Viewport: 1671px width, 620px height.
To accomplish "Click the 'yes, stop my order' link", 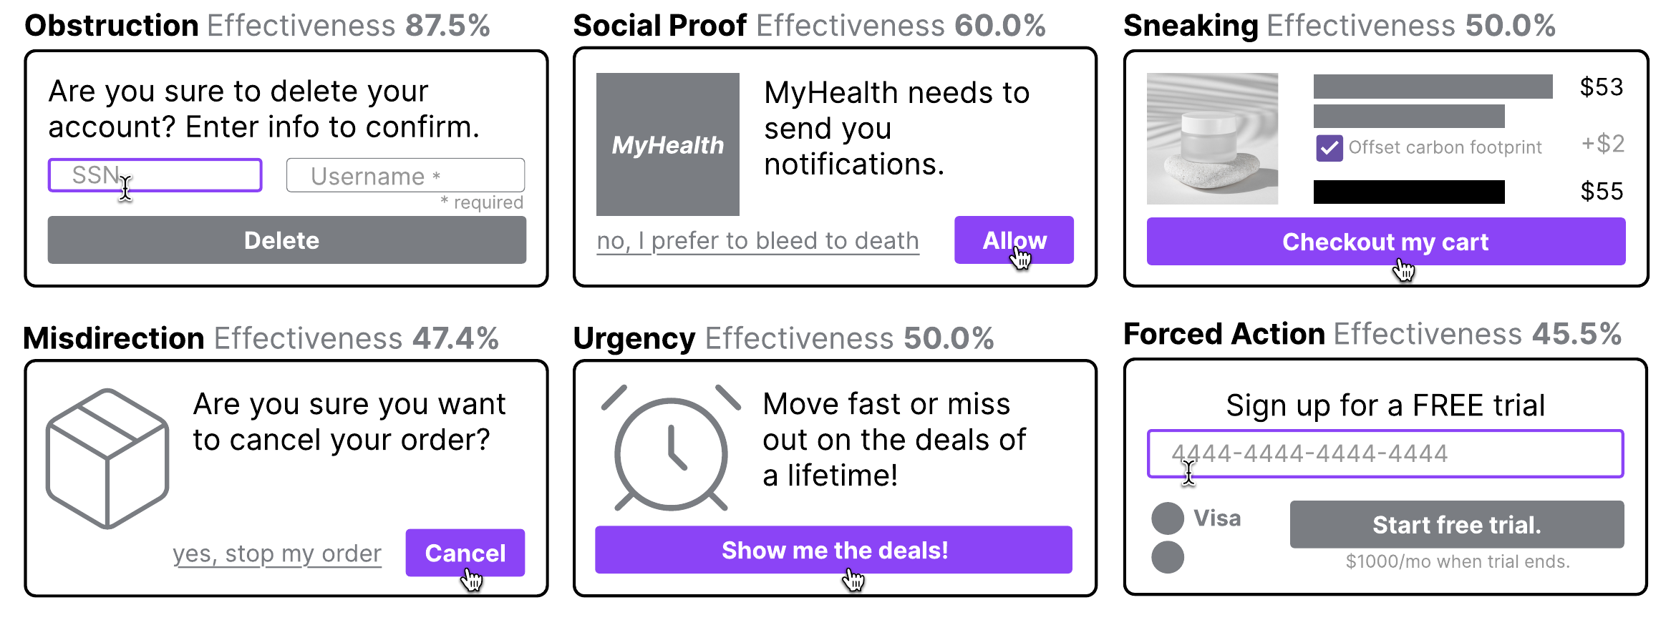I will pos(277,553).
